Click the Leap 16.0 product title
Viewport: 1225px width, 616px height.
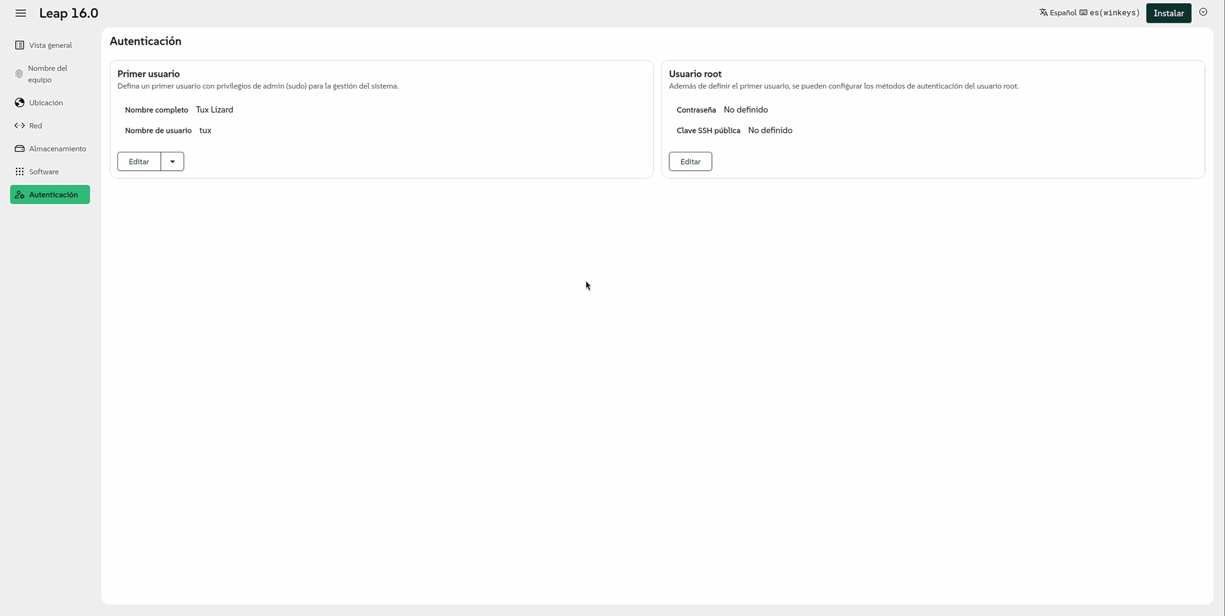[69, 13]
